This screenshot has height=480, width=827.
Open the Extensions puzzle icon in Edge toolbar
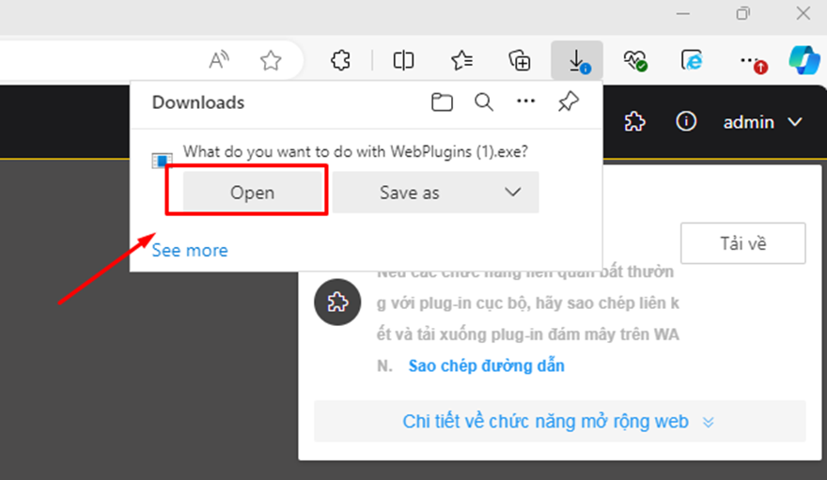pyautogui.click(x=341, y=60)
